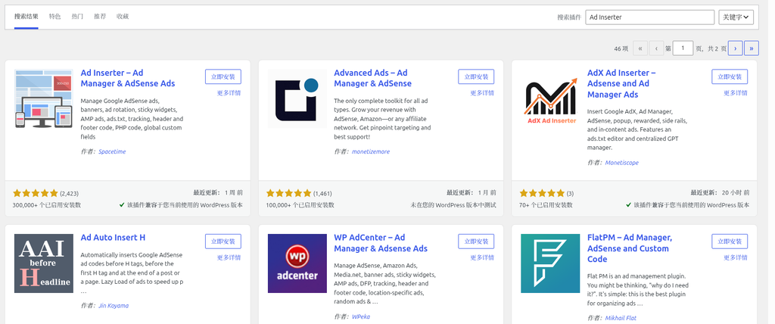Open author link Spacetime
Viewport: 775px width, 324px height.
point(112,152)
